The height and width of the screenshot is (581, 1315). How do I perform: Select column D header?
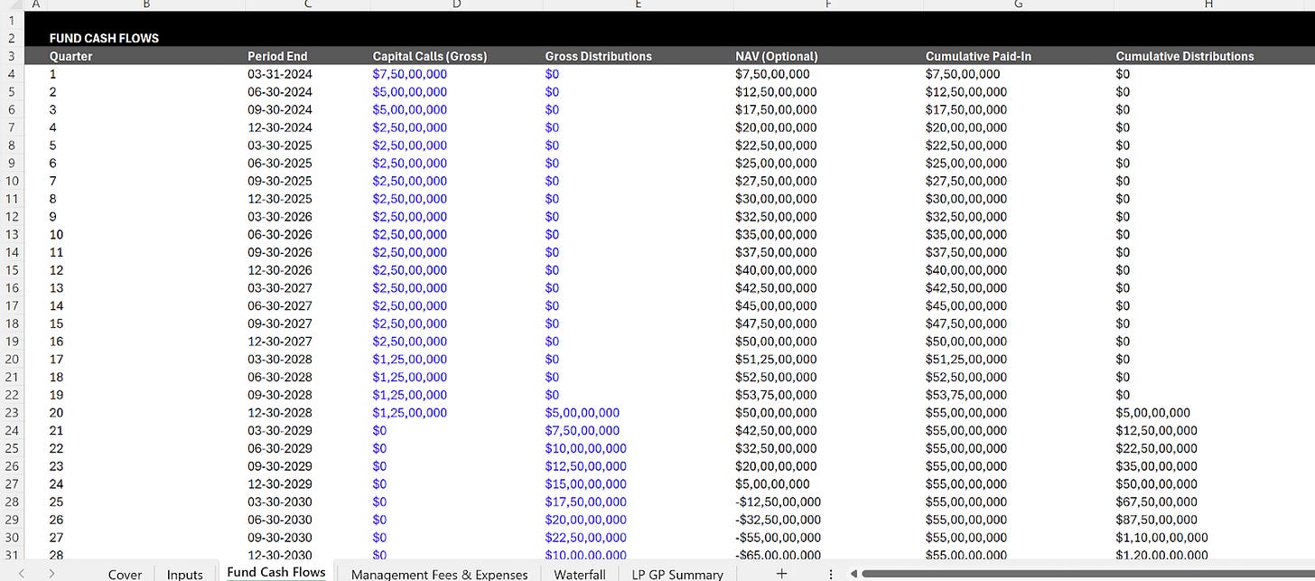[x=456, y=5]
